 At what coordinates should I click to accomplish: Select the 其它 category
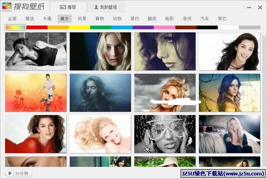222,18
